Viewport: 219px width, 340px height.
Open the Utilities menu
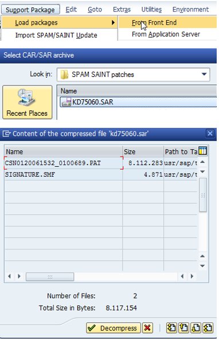click(x=151, y=10)
